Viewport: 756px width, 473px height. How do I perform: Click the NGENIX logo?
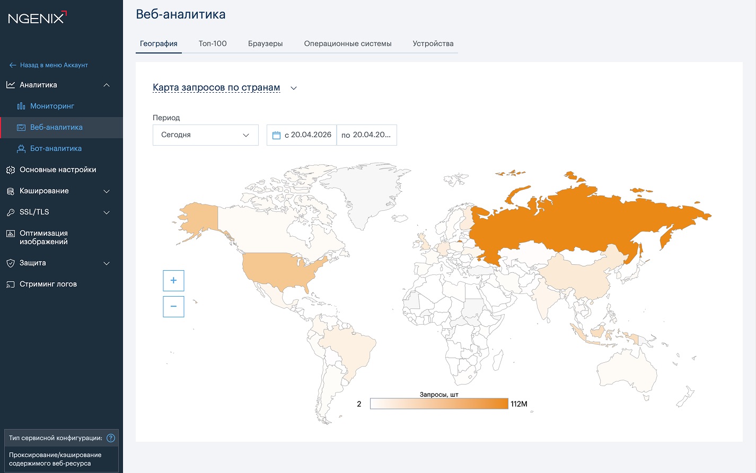click(37, 17)
